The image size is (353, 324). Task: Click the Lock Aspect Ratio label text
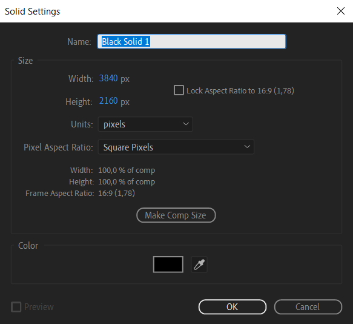coord(240,90)
